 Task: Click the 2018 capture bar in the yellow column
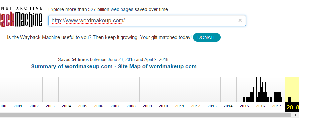point(289,99)
